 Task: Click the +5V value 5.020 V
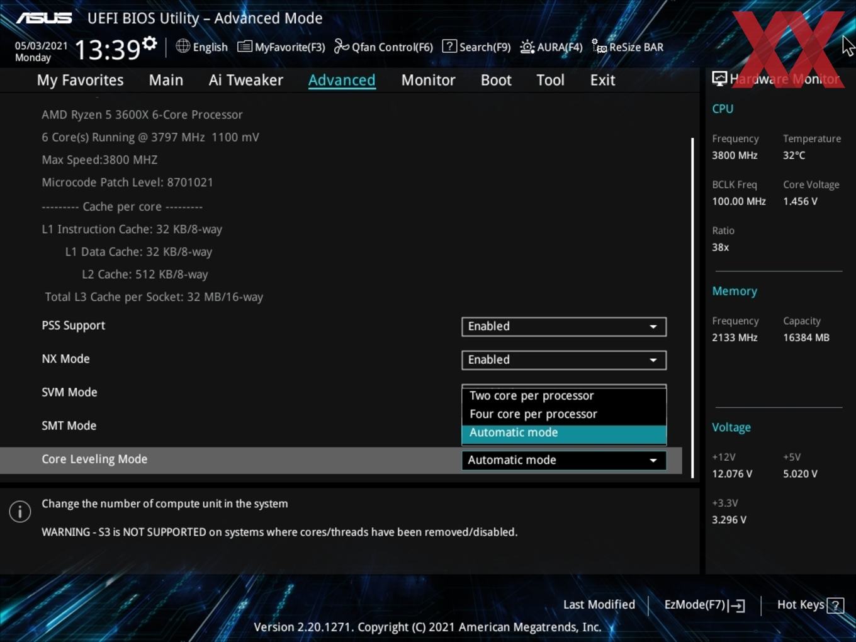[800, 474]
